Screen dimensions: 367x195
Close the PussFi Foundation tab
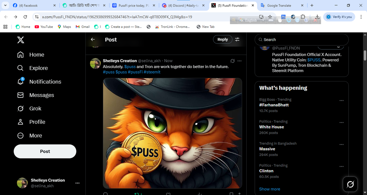[253, 5]
